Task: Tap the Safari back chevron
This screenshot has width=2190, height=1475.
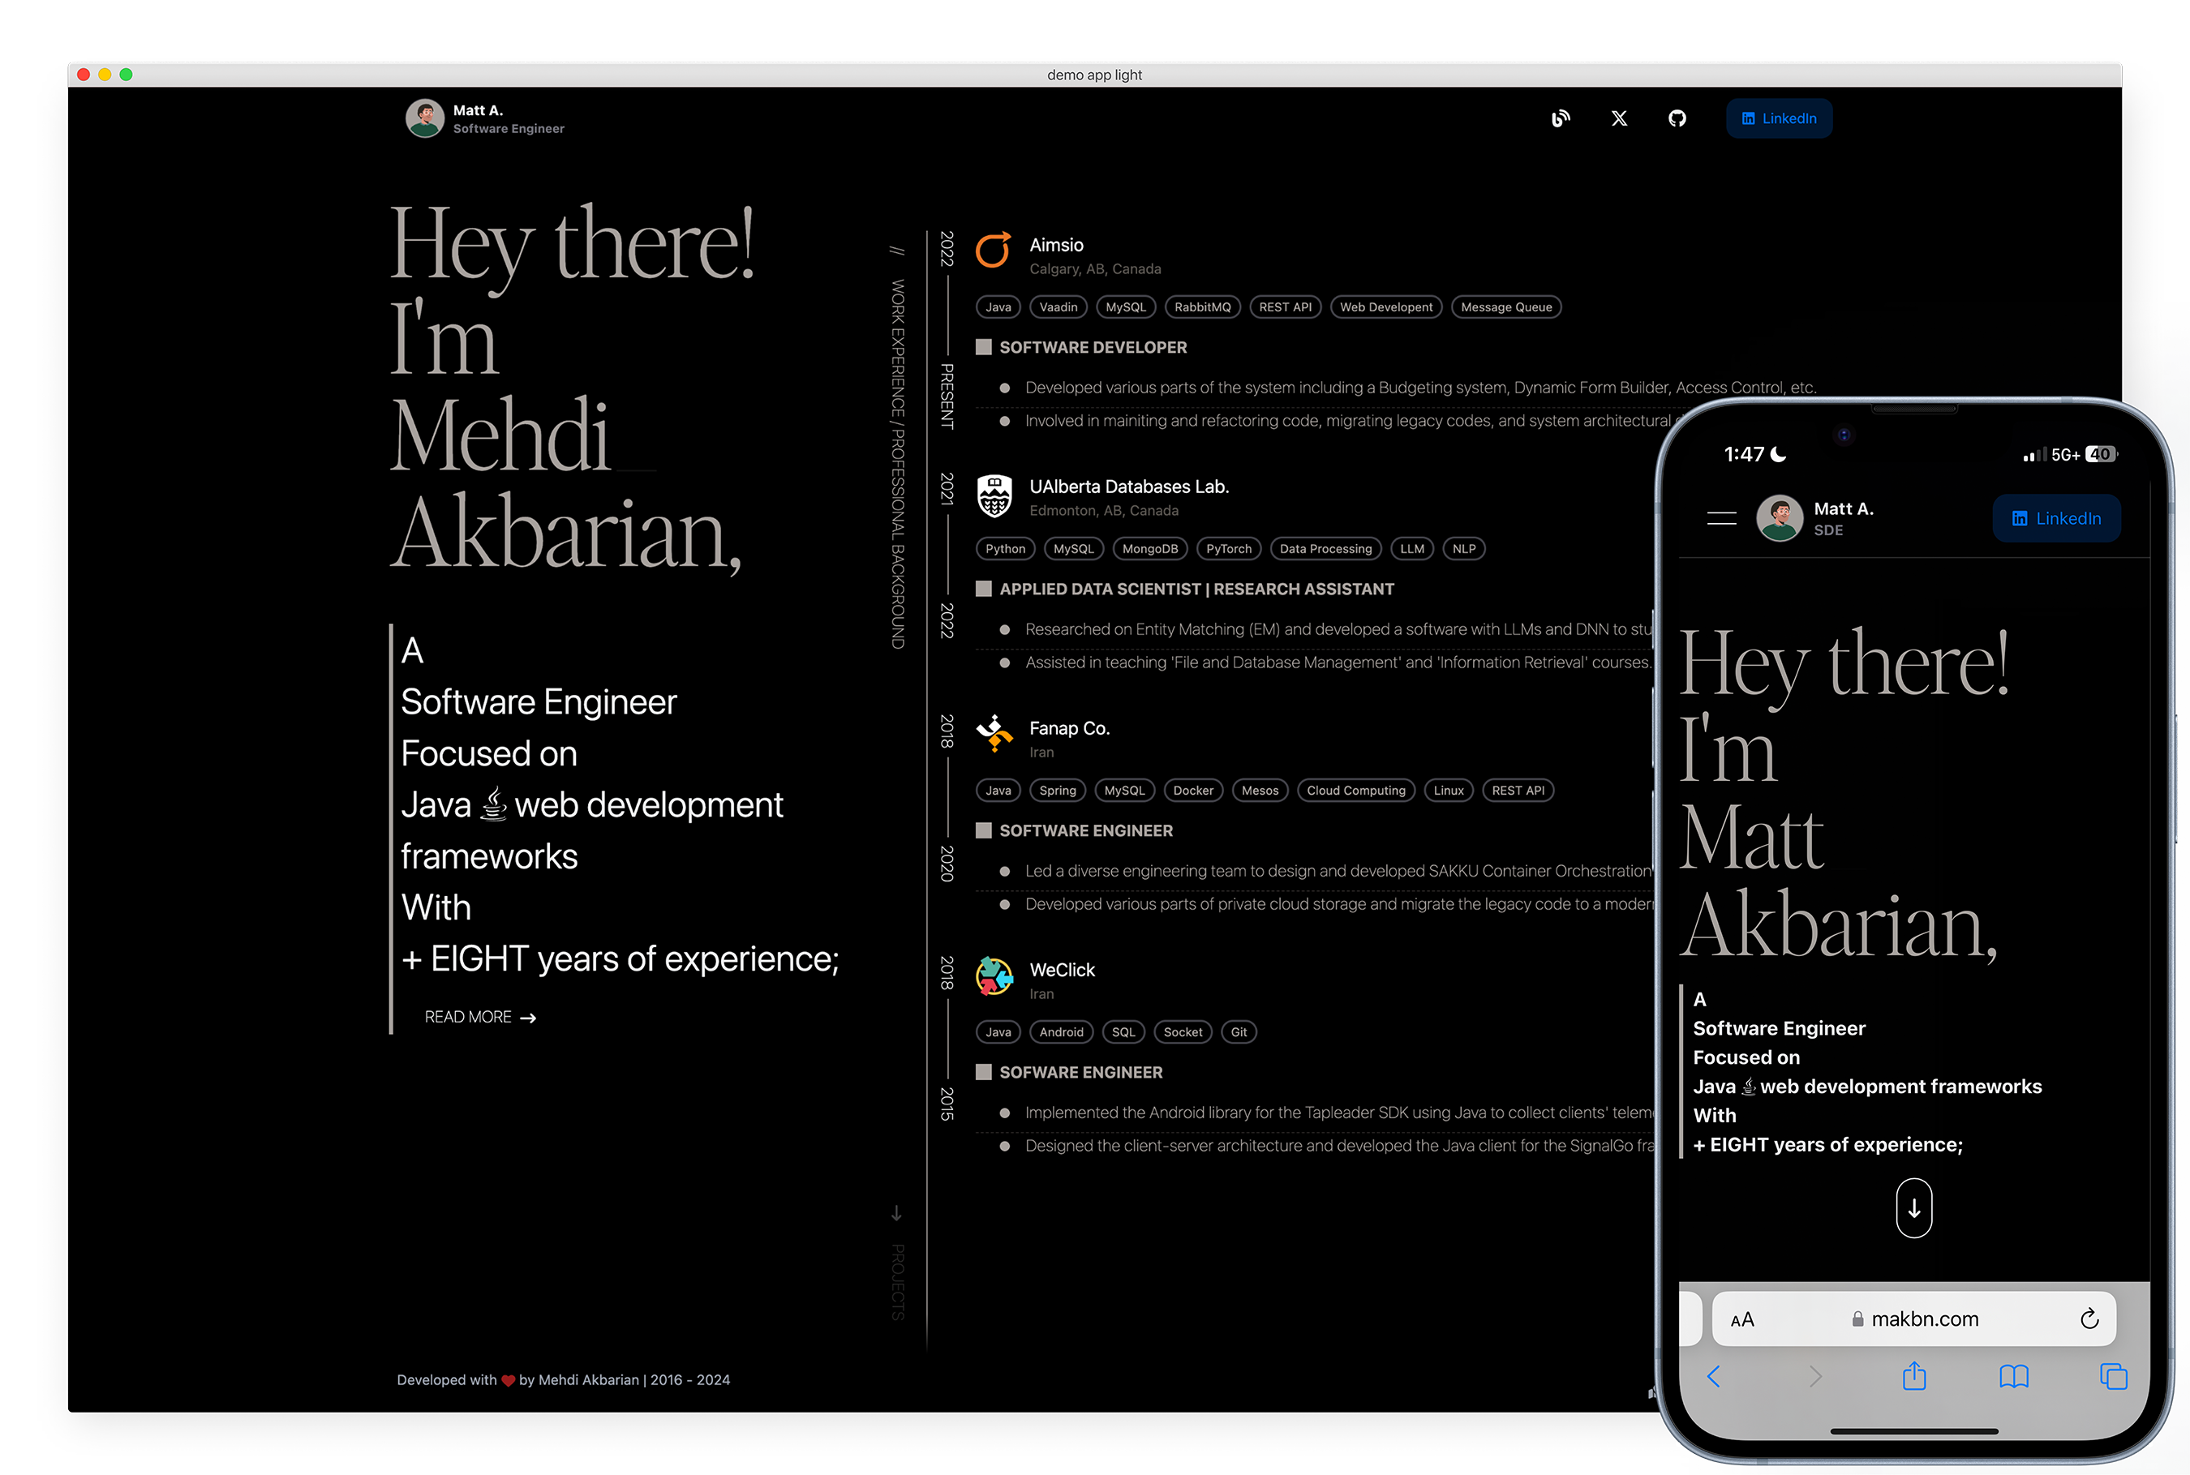Action: [x=1714, y=1376]
